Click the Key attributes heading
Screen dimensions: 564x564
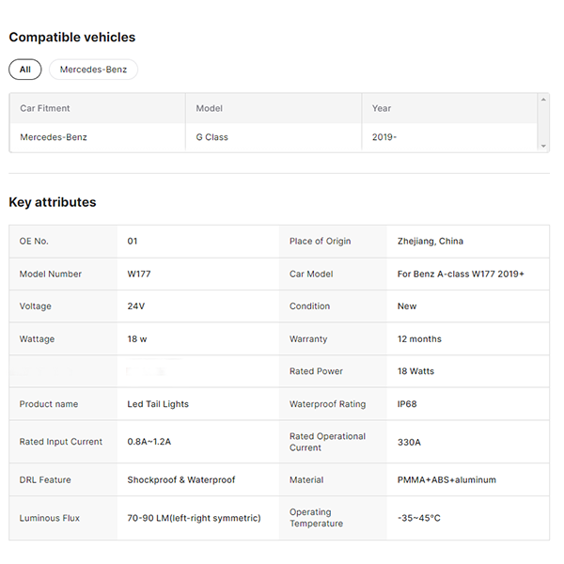(x=53, y=202)
